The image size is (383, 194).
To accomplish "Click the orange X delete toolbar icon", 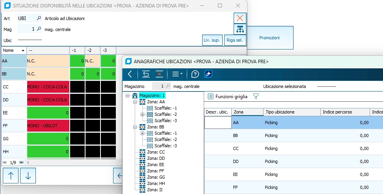I will (160, 74).
